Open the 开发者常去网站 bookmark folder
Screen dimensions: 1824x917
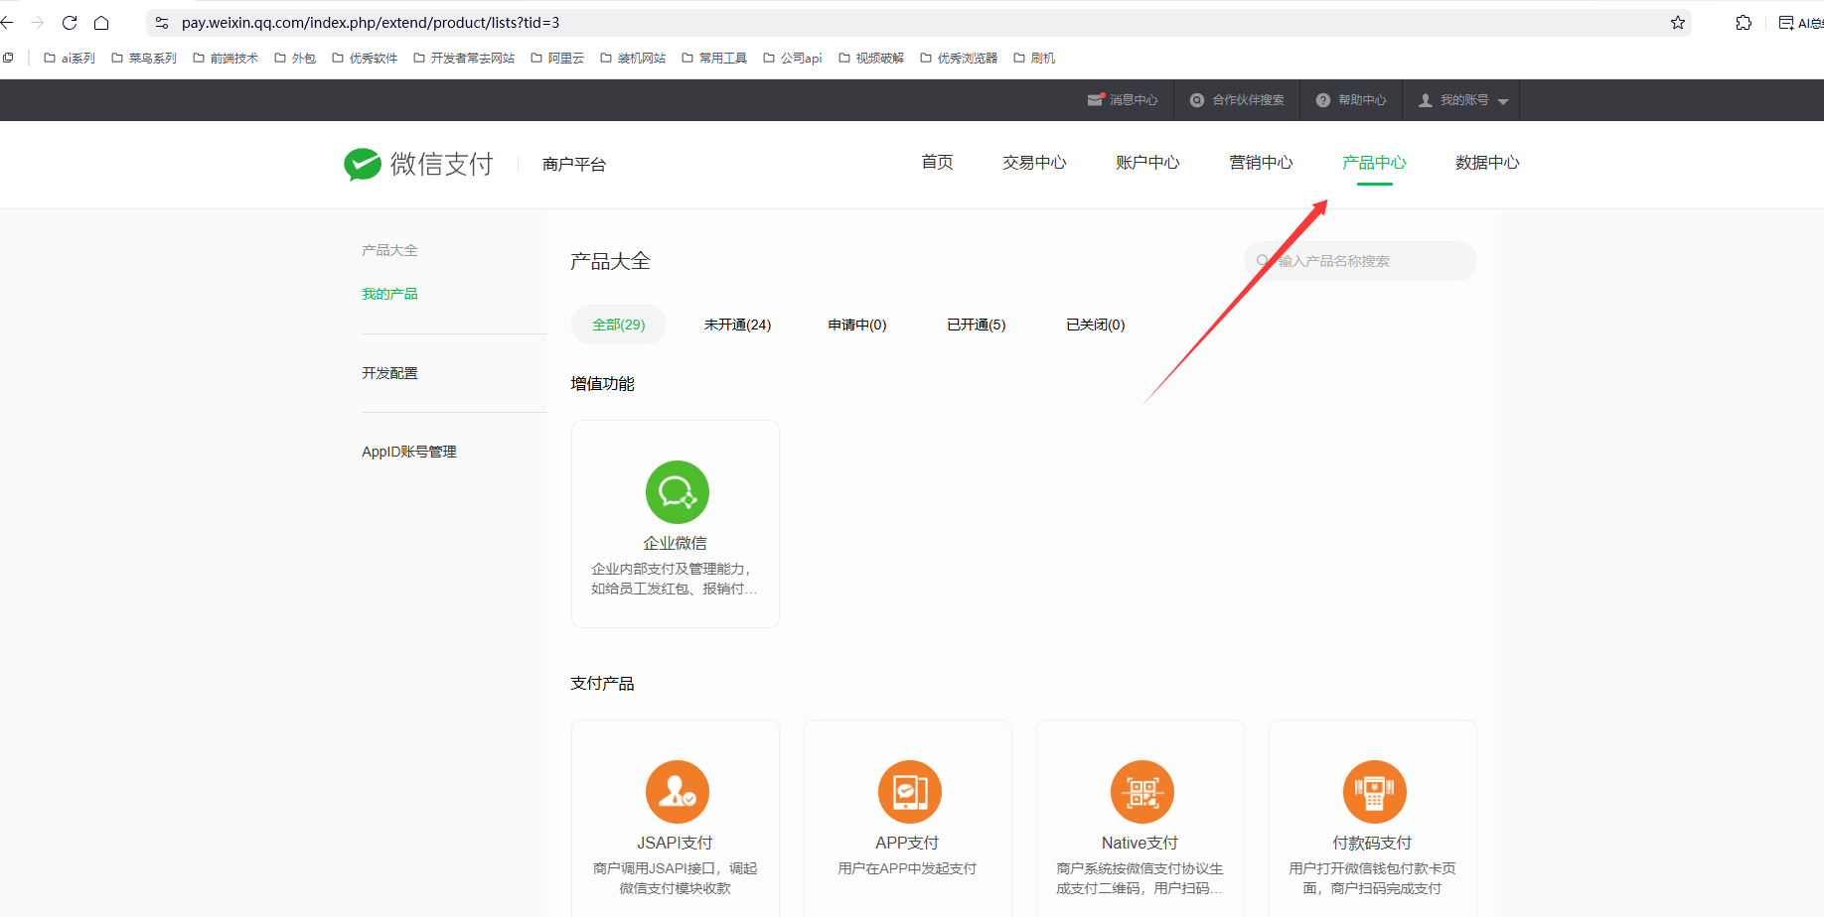click(464, 59)
